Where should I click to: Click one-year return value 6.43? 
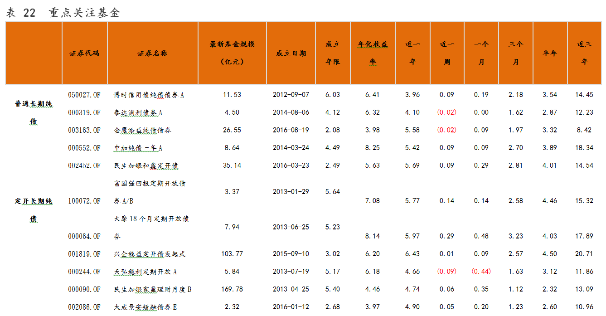tap(412, 254)
